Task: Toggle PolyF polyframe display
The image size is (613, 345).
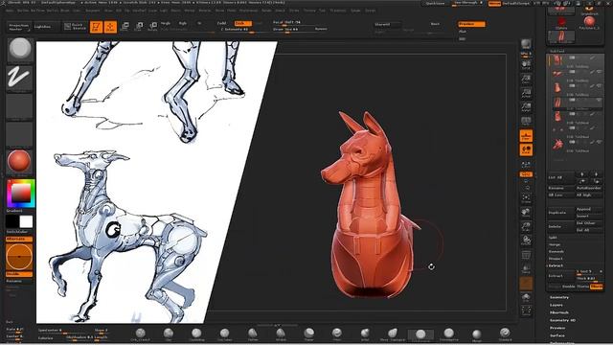Action: [526, 255]
